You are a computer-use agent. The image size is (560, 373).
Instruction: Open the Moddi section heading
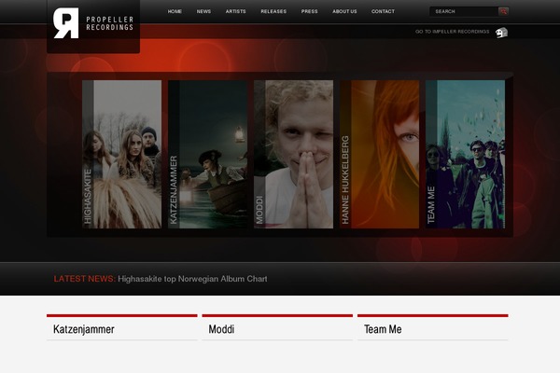click(x=221, y=329)
